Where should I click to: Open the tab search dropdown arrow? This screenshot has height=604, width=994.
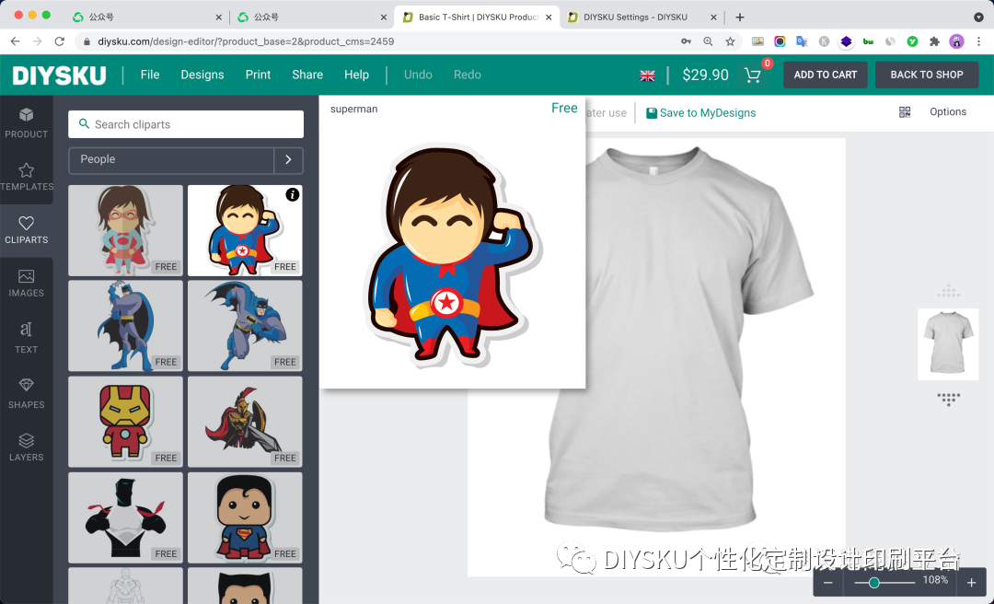978,17
